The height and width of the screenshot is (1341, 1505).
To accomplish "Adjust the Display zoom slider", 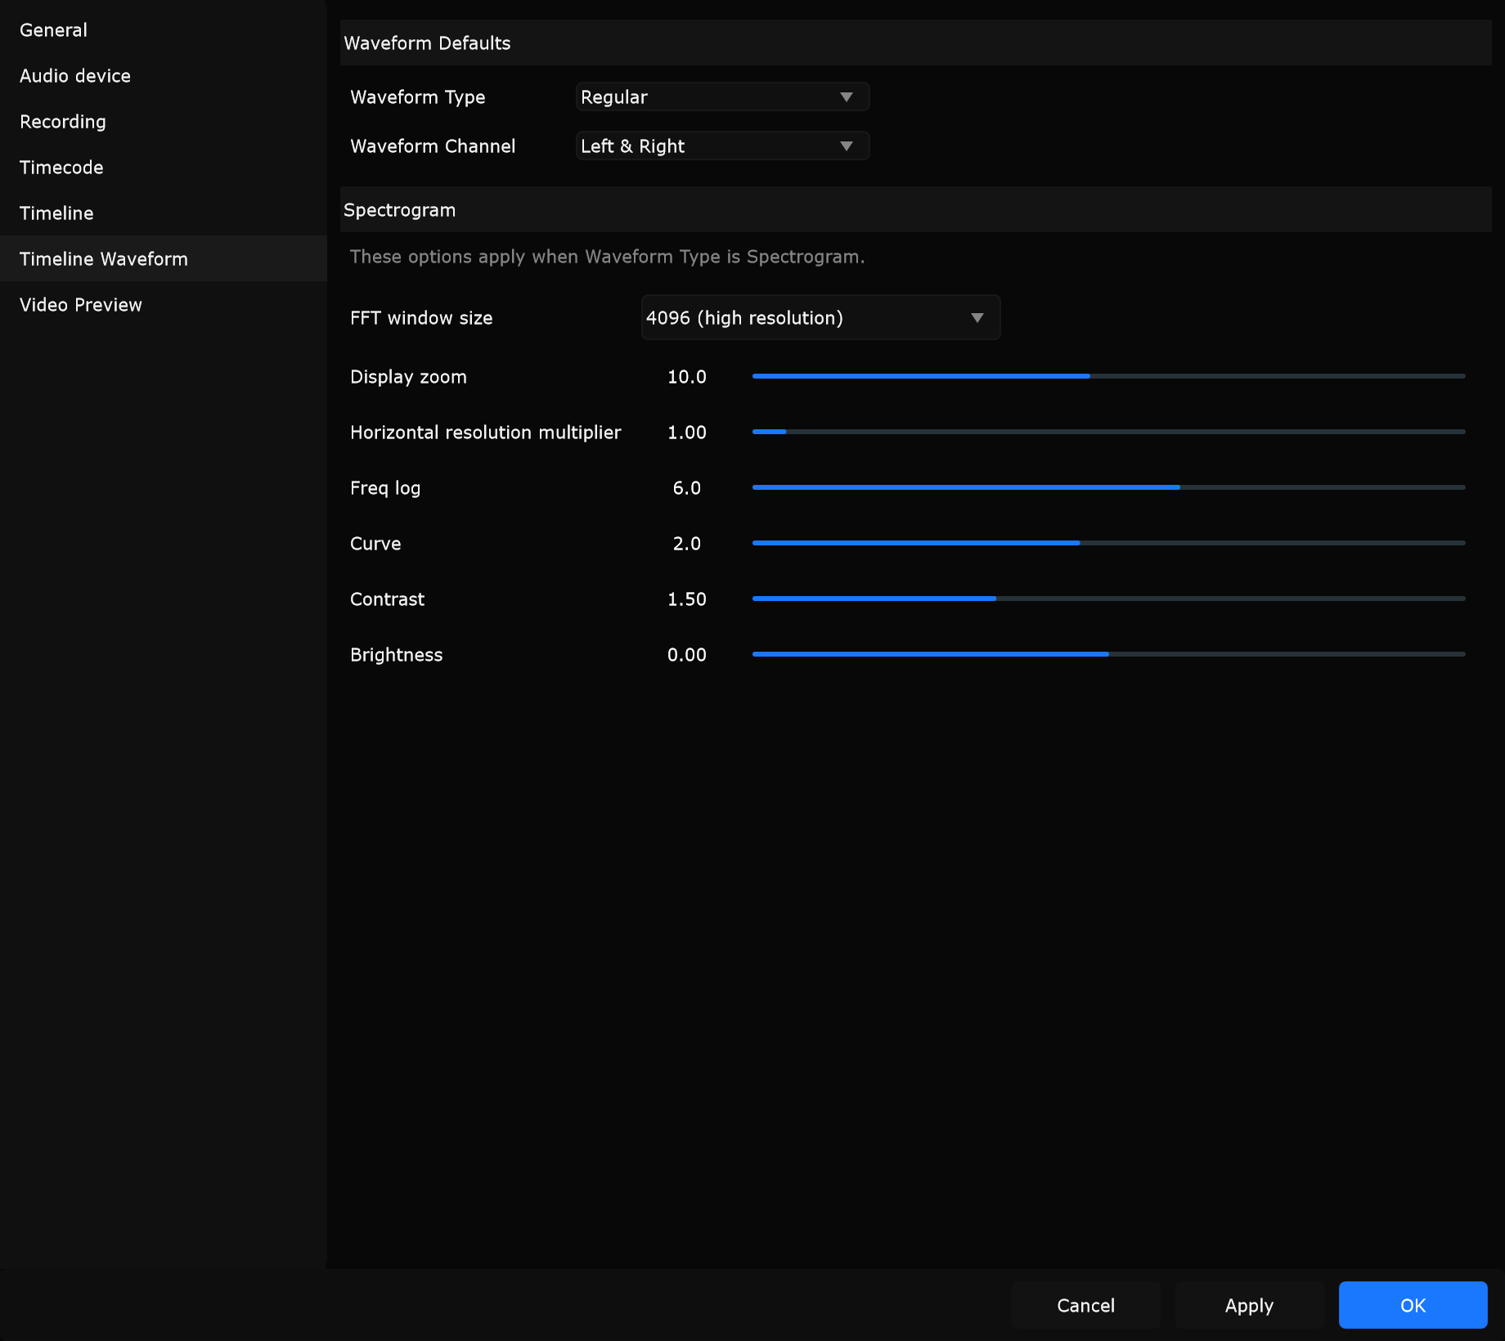I will point(1108,376).
